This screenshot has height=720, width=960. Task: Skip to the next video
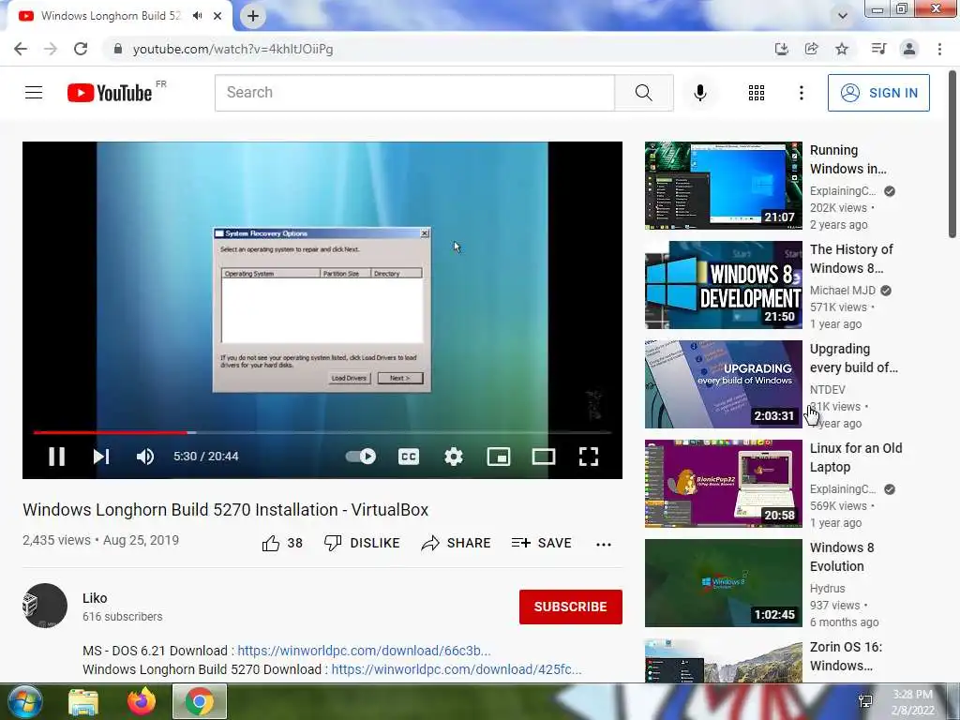[101, 457]
